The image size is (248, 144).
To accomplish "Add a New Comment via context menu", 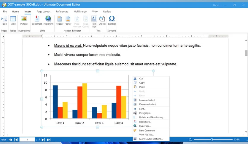I will [x=151, y=130].
